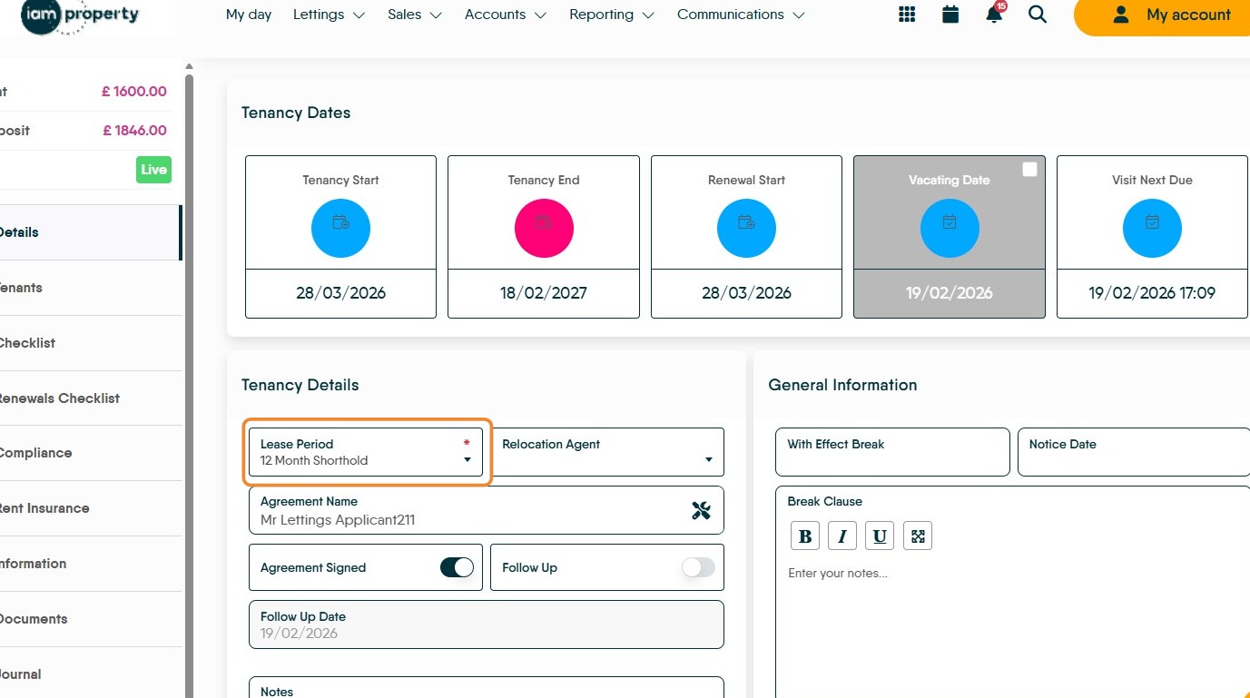Viewport: 1250px width, 698px height.
Task: Apply underline in Break Clause editor
Action: [880, 536]
